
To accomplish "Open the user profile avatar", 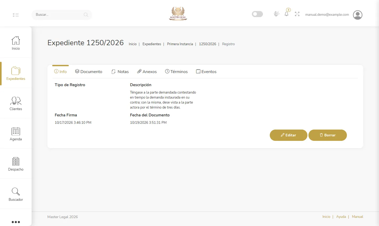I will pos(358,15).
